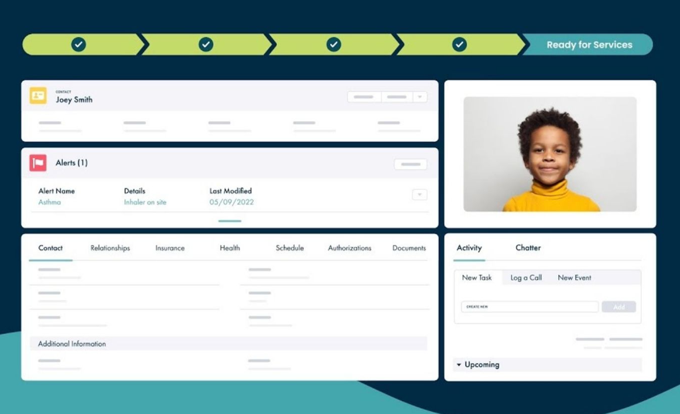Click the Add task button
The image size is (680, 414).
pyautogui.click(x=619, y=307)
